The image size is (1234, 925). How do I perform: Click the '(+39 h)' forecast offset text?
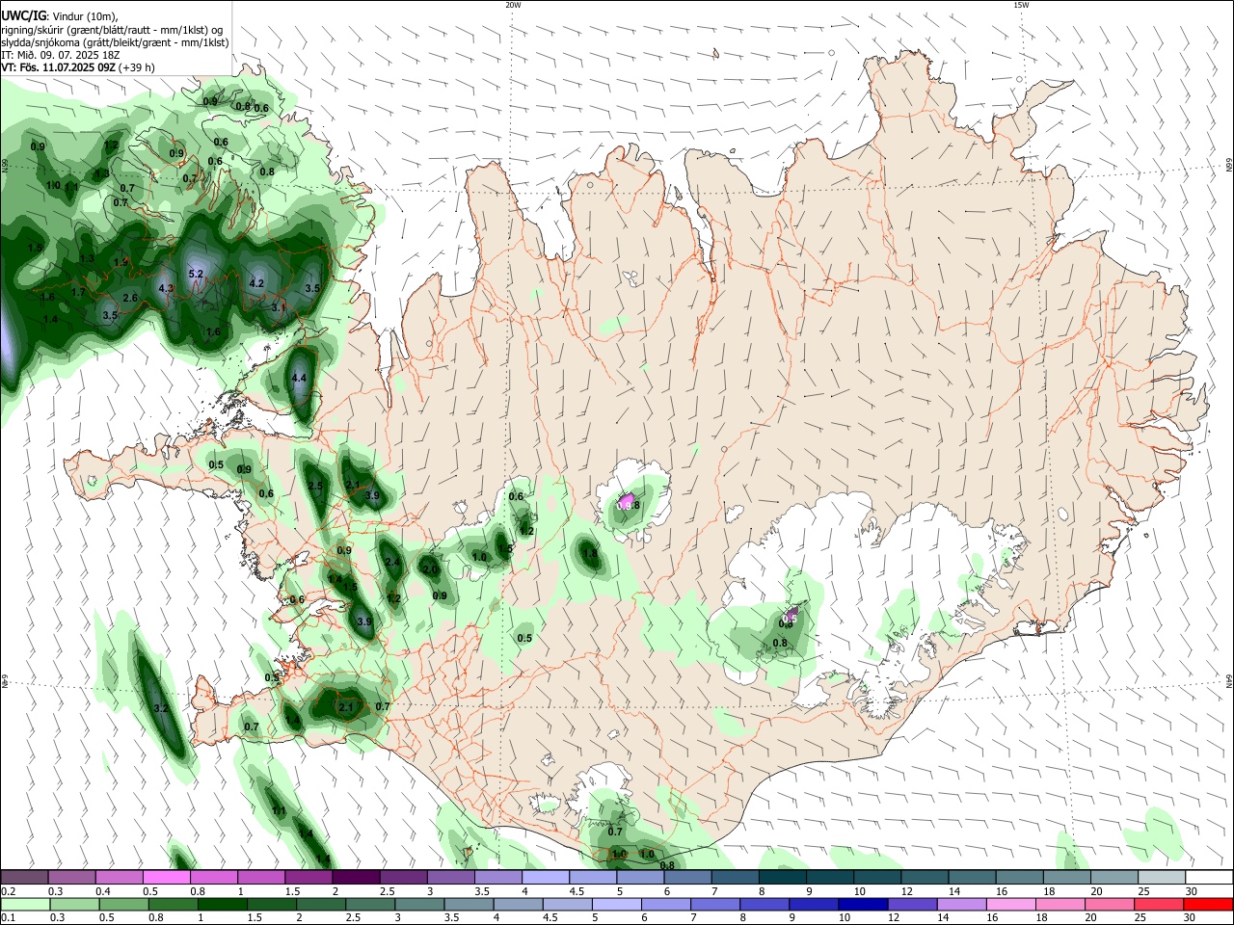[138, 68]
